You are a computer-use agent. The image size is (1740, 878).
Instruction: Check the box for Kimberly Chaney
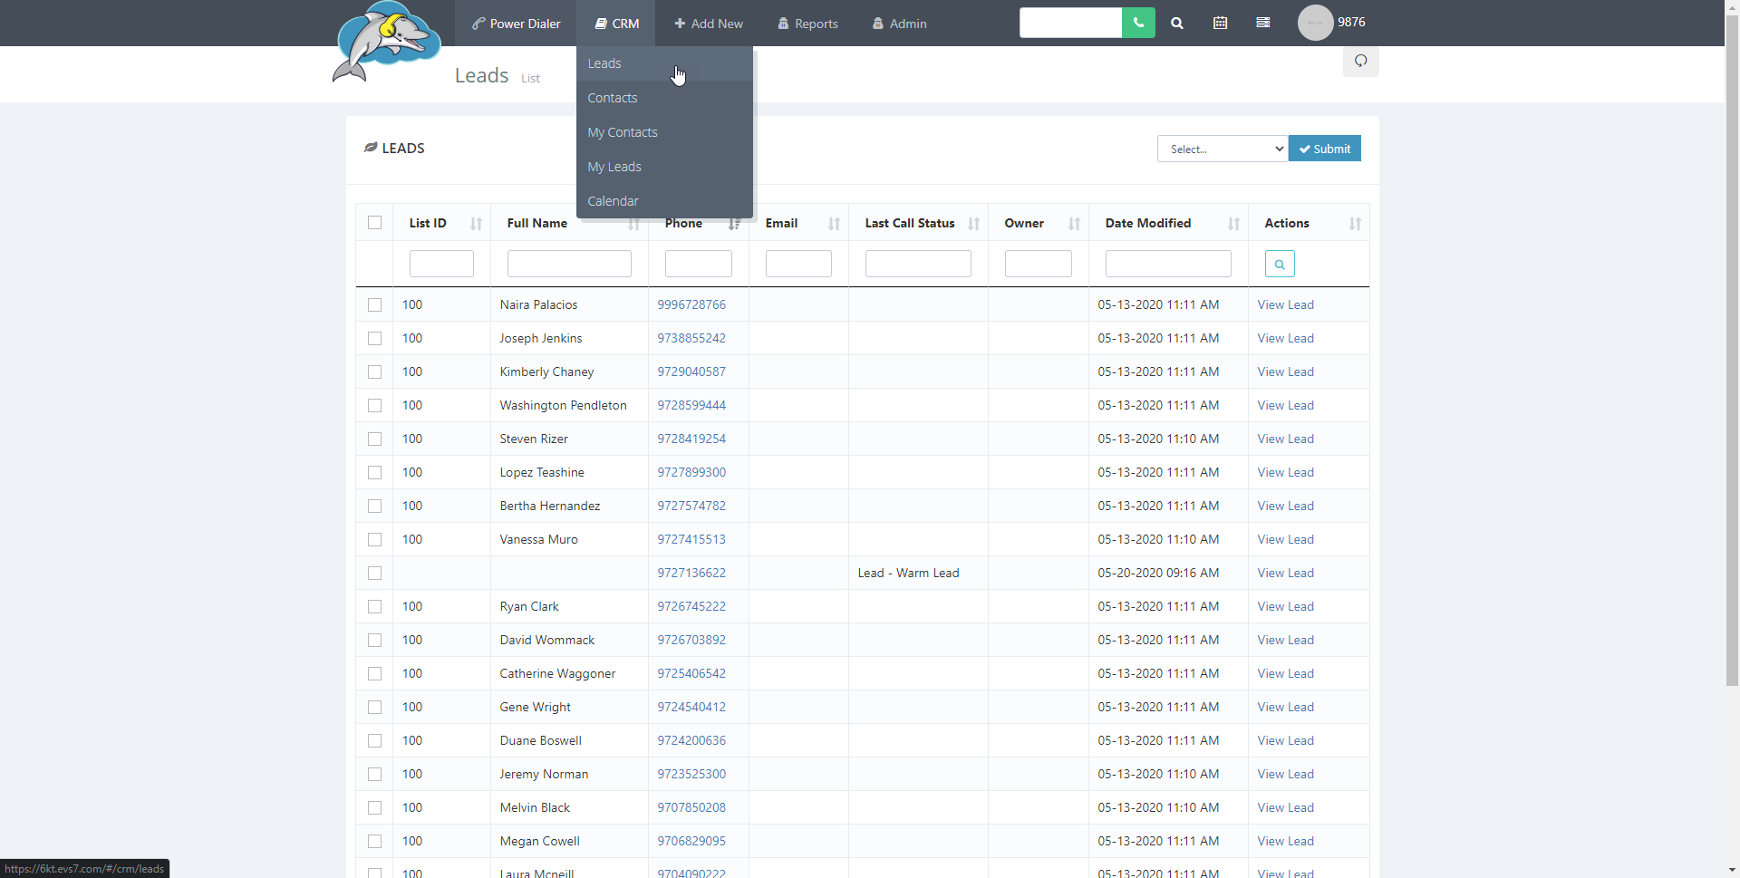point(374,371)
